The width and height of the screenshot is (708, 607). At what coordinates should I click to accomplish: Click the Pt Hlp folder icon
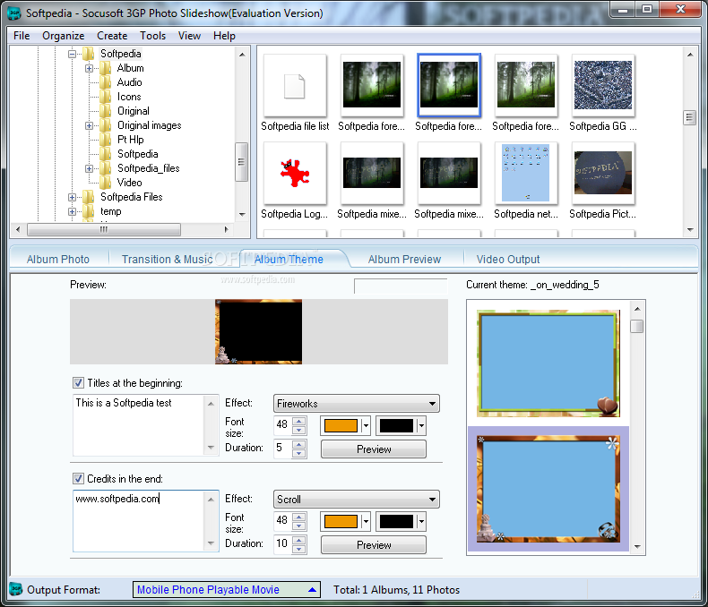(106, 140)
